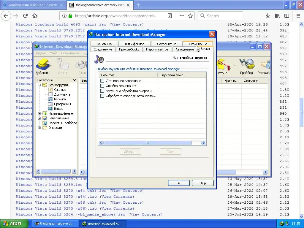Open page actions three-dots menu
This screenshot has height=228, width=304.
(x=182, y=16)
